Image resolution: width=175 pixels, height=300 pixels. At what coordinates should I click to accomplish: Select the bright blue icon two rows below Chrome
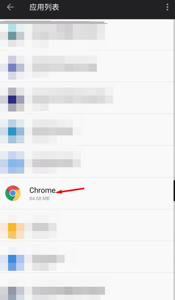(16, 259)
